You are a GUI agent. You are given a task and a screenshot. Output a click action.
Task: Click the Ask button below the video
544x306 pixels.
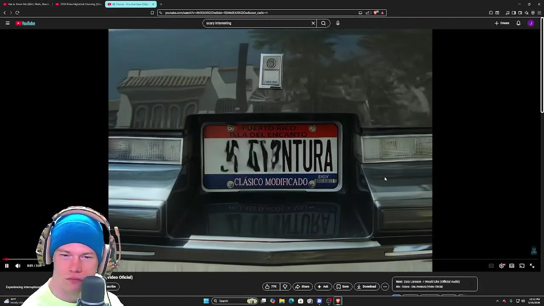tap(323, 286)
